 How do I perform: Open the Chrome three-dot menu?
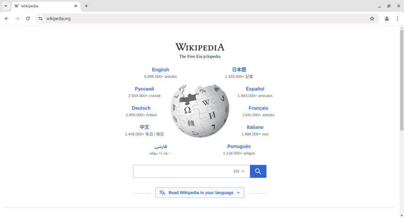[x=397, y=18]
